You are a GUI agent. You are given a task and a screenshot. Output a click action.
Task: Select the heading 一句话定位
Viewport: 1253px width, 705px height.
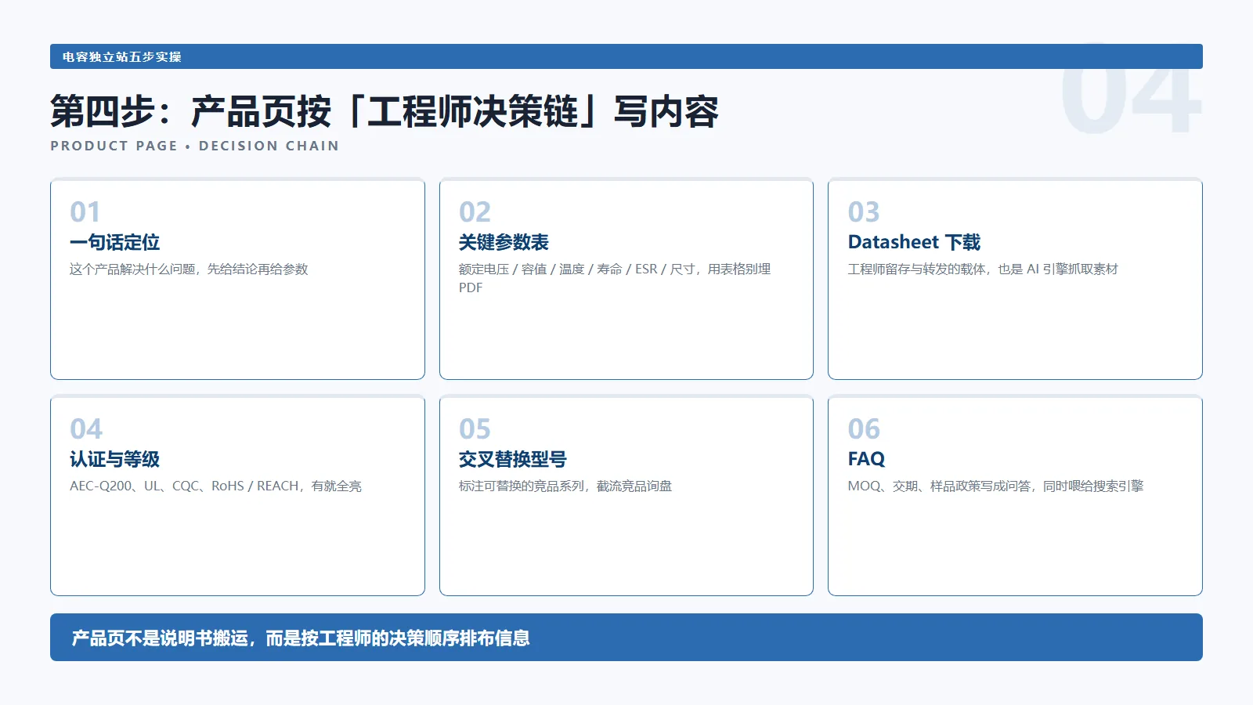[114, 243]
